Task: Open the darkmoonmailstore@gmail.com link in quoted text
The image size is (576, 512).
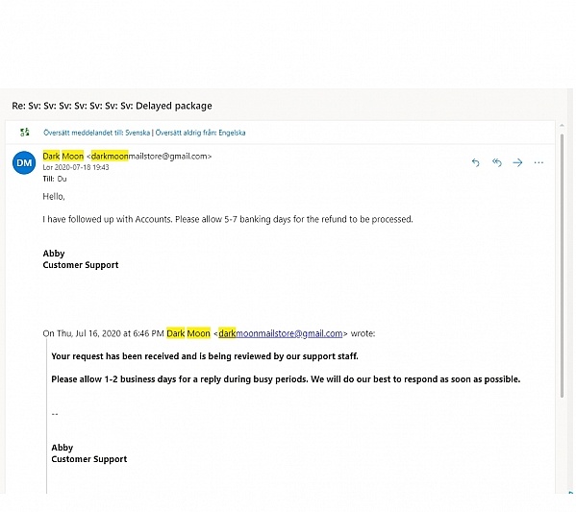Action: pos(280,333)
